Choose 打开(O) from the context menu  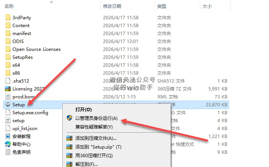pos(83,110)
